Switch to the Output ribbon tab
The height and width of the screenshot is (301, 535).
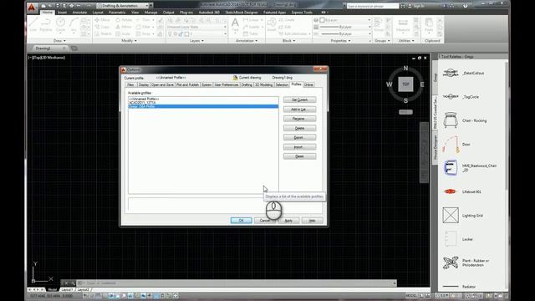[x=169, y=13]
